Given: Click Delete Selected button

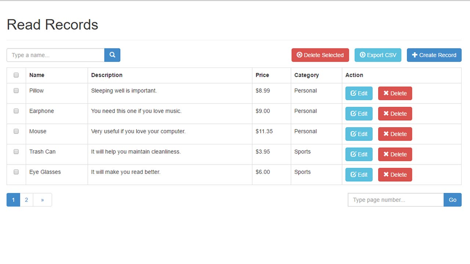Looking at the screenshot, I should (x=320, y=55).
